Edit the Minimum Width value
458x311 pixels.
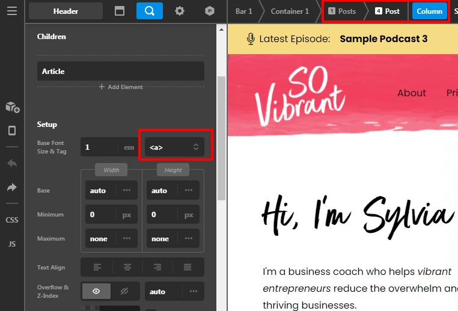(x=100, y=215)
